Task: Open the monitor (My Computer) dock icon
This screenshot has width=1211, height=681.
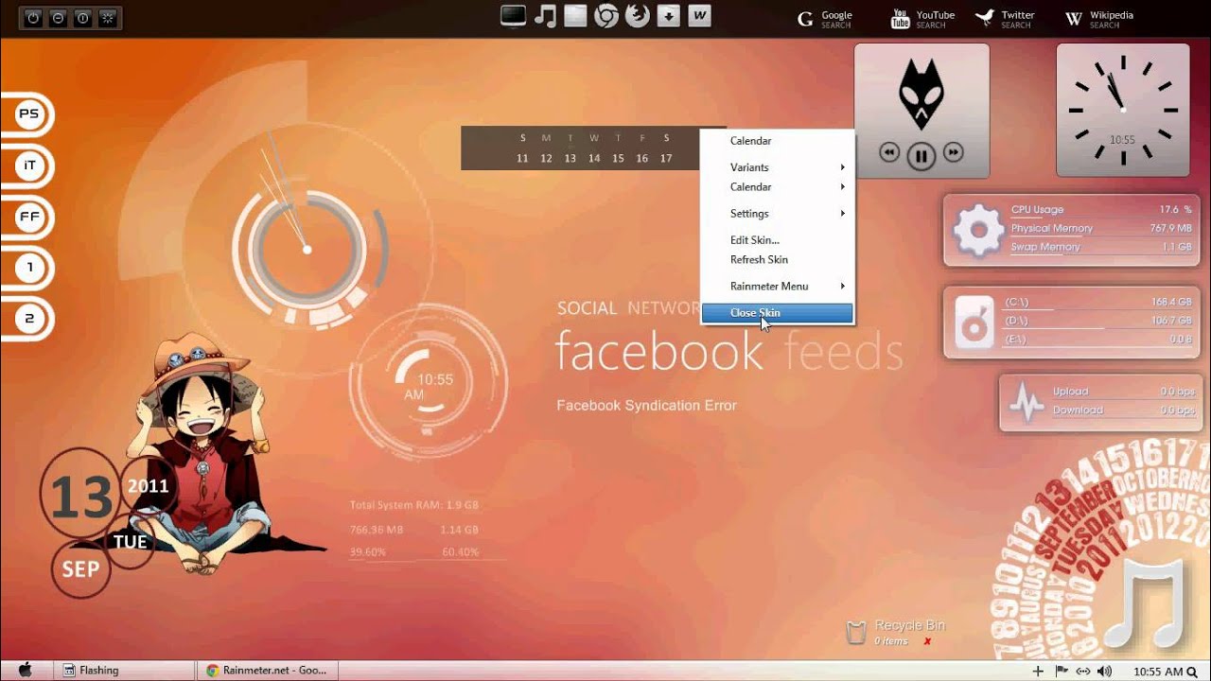Action: pyautogui.click(x=513, y=15)
